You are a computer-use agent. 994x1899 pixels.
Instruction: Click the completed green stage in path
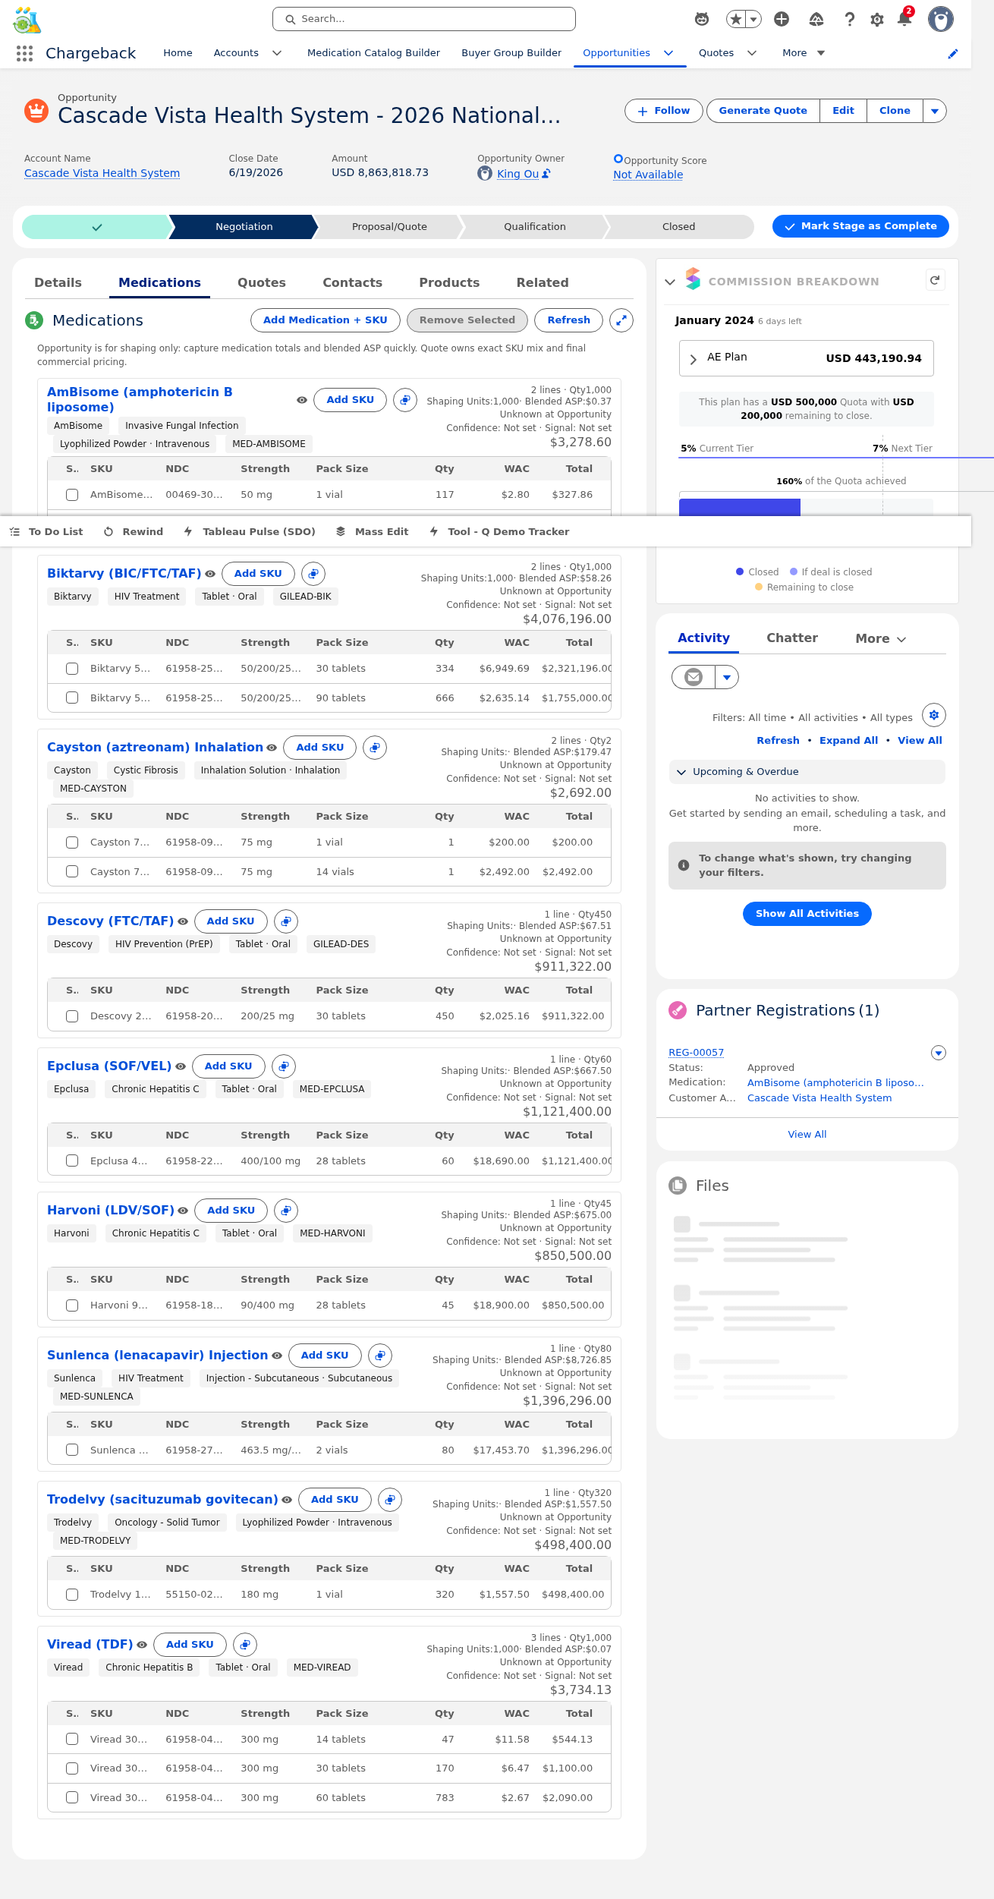[x=96, y=227]
